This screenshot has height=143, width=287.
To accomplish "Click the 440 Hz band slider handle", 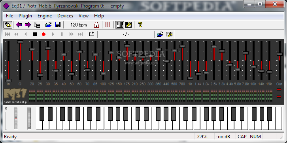I will 166,61.
